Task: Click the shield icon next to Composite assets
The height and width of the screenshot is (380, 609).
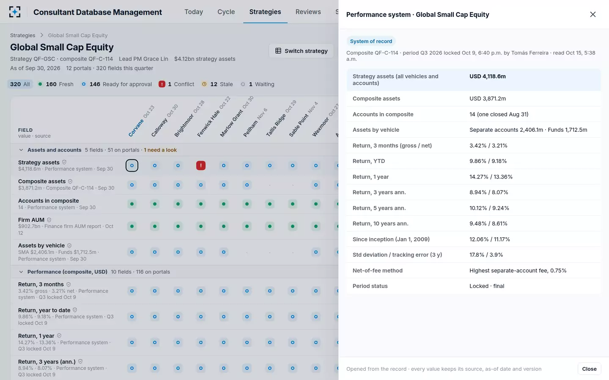Action: pyautogui.click(x=70, y=181)
